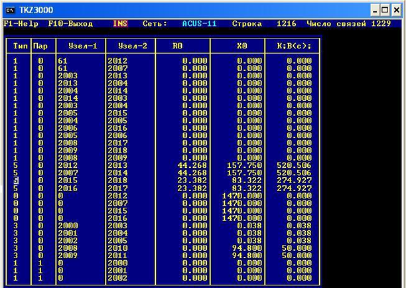
Task: Select Узел-1 cell 61 in the row with 2007
Action: (x=62, y=68)
